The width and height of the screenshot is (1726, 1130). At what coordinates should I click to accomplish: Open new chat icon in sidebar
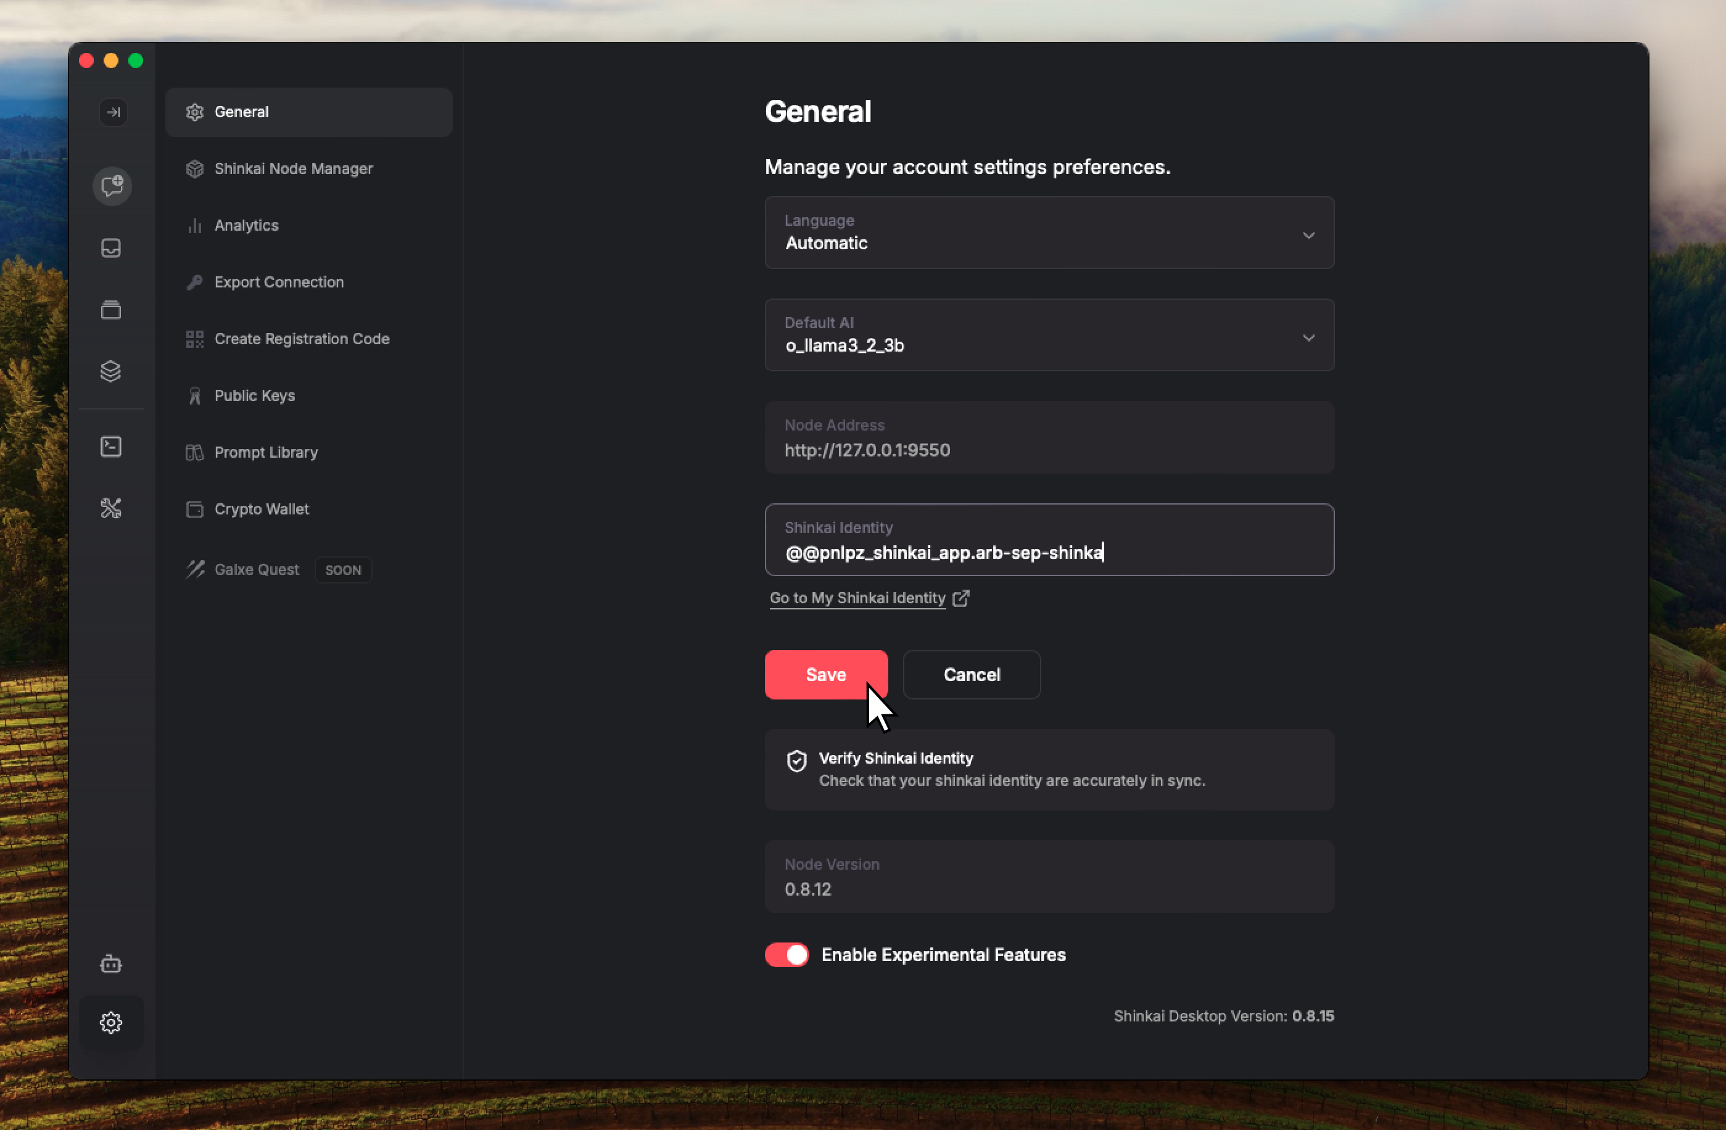click(x=112, y=186)
